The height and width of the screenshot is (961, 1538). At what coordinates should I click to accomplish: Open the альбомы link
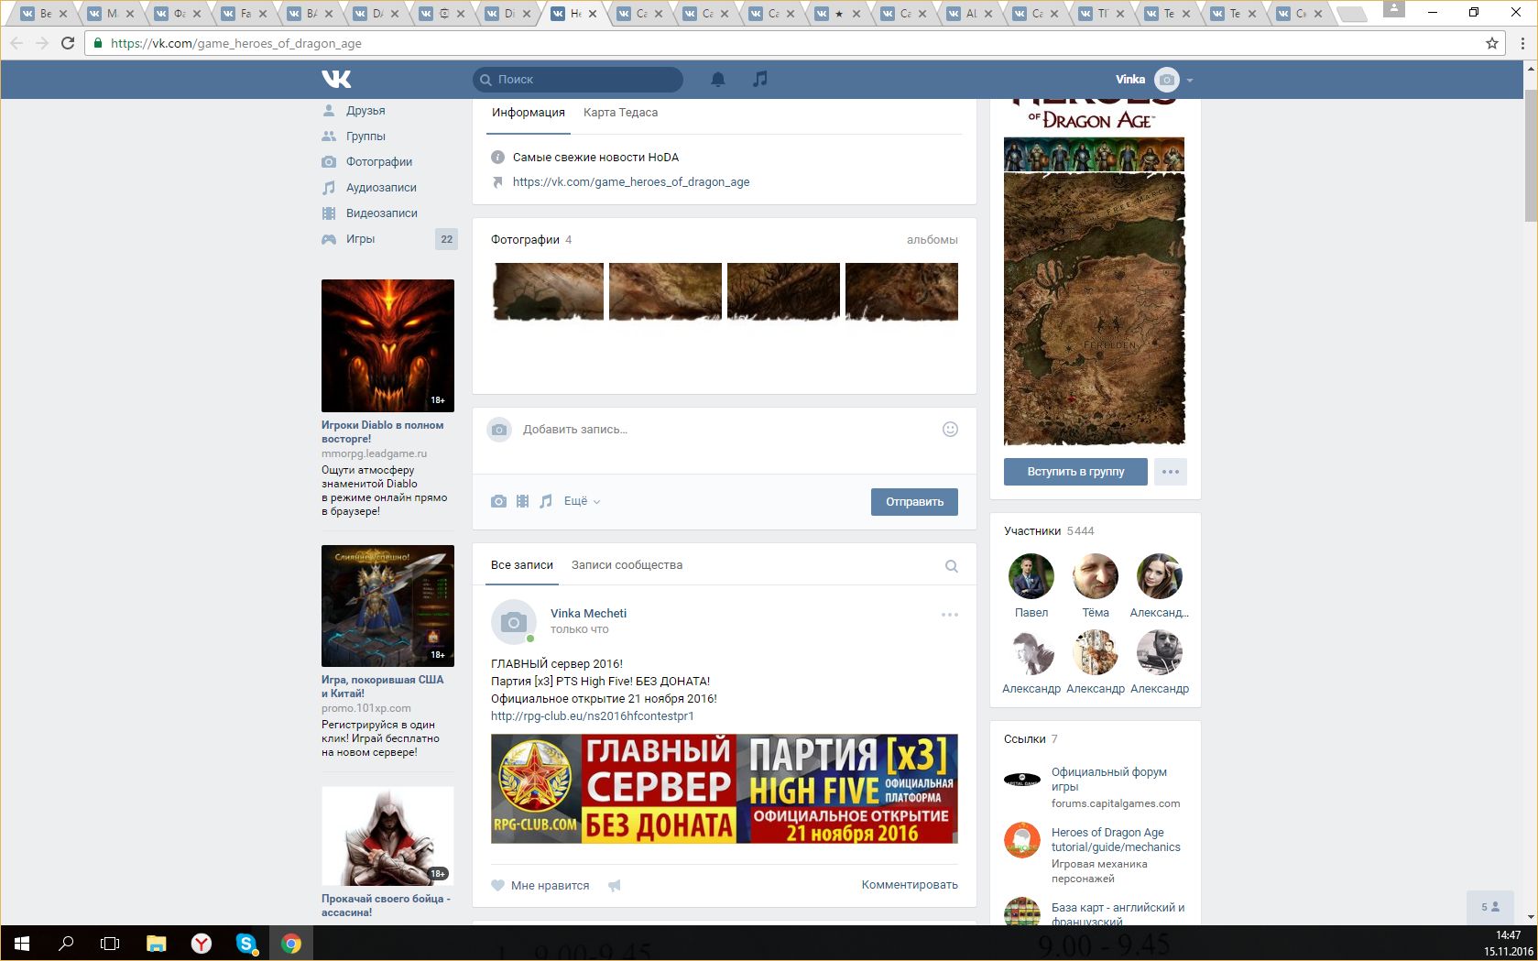(x=933, y=240)
